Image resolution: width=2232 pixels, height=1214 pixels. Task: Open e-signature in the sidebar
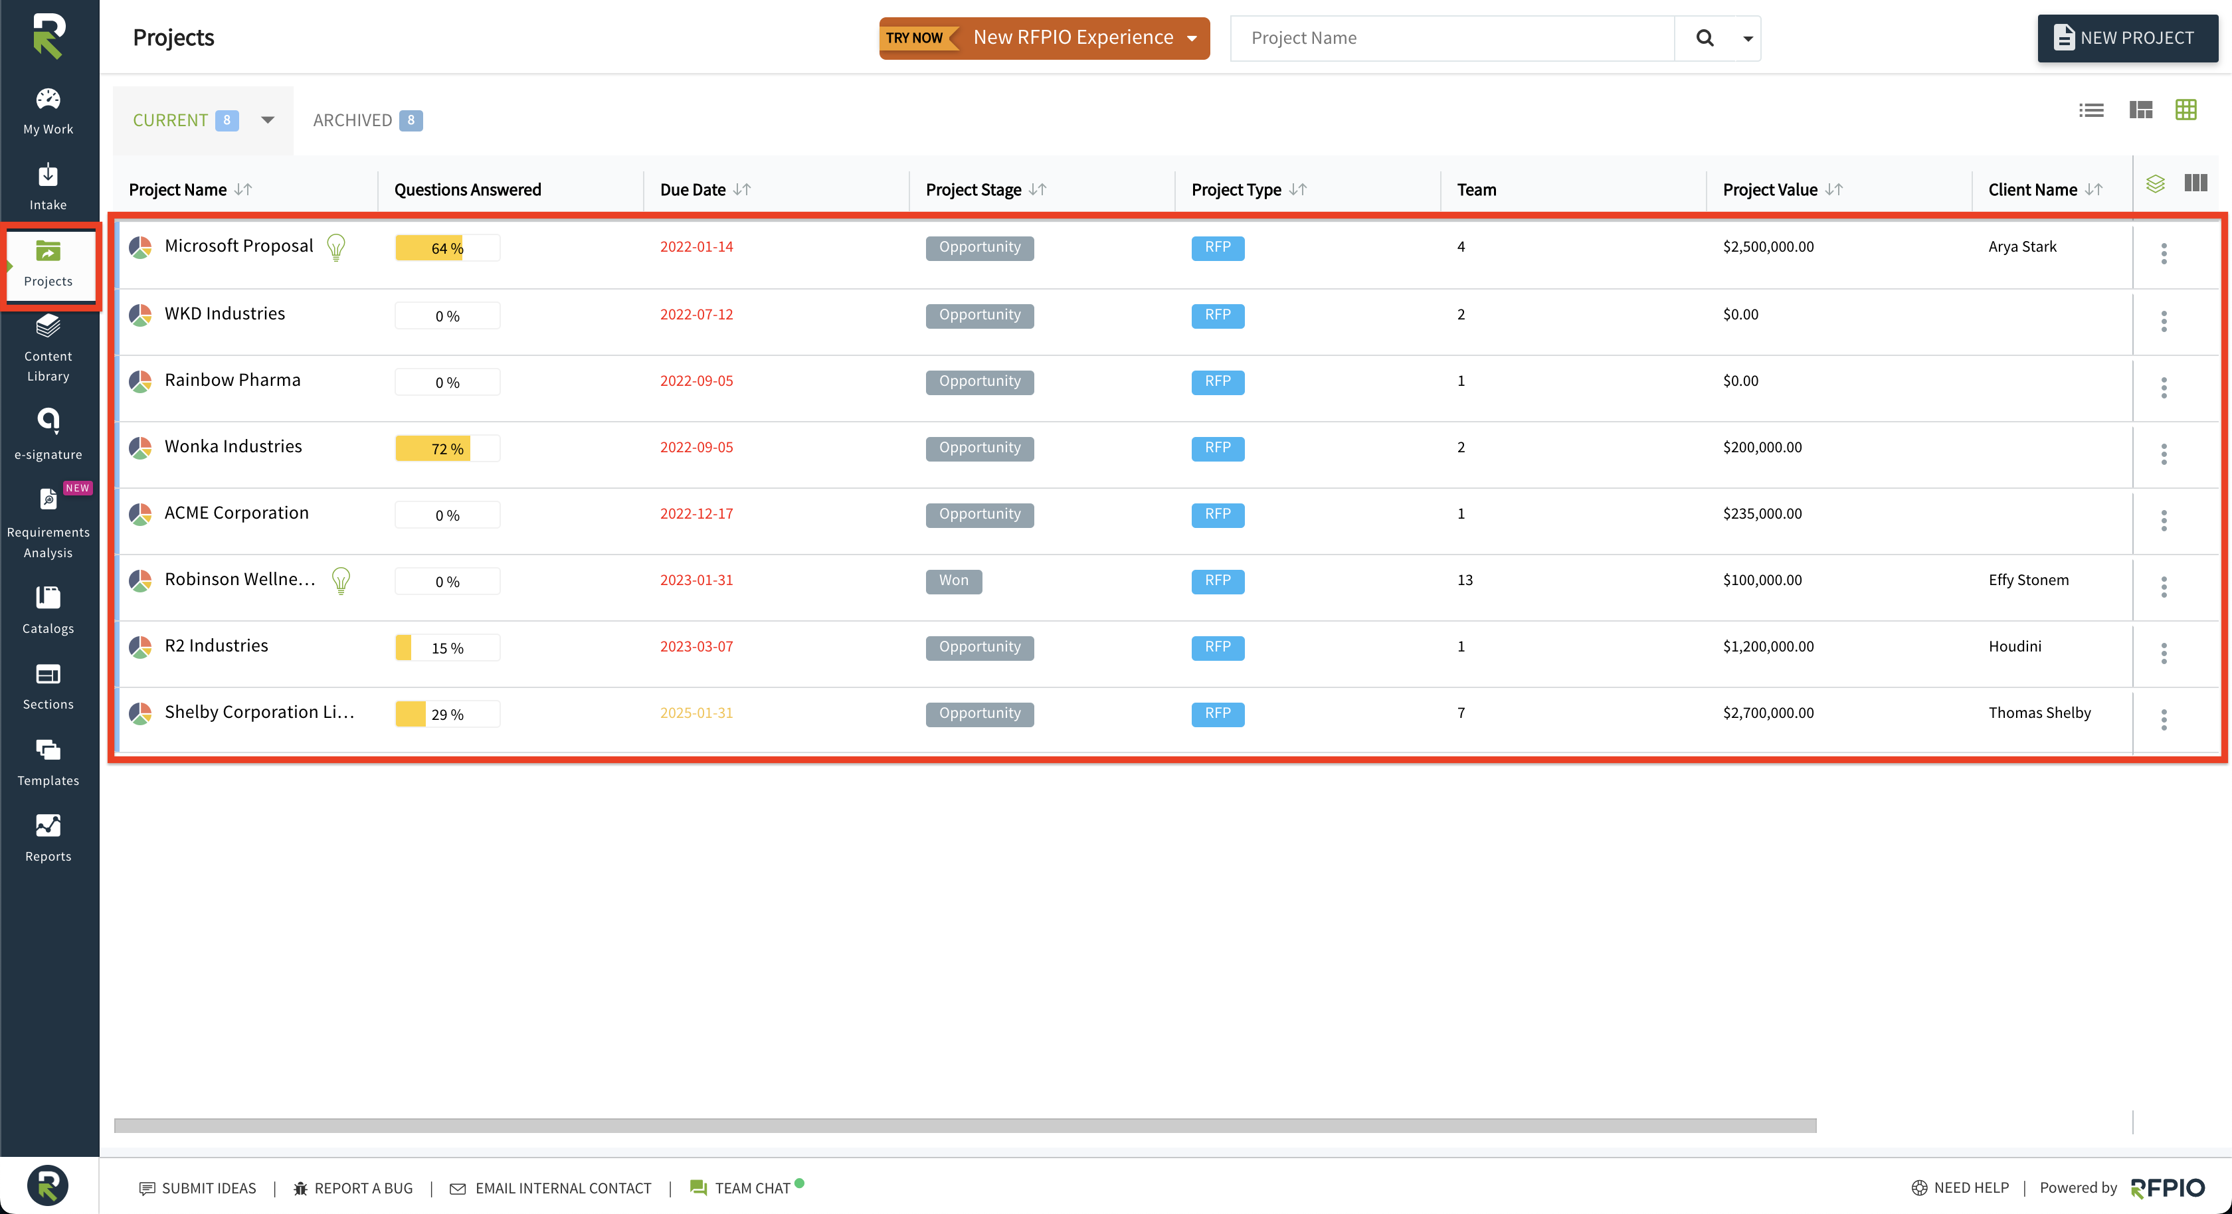48,433
